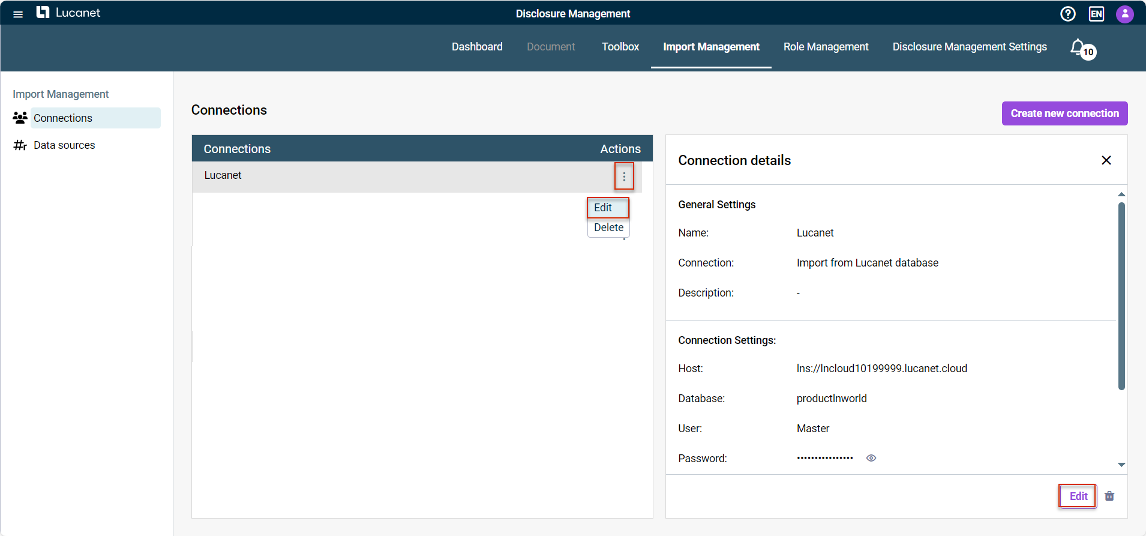The height and width of the screenshot is (536, 1146).
Task: Choose Delete from the actions menu
Action: (608, 227)
